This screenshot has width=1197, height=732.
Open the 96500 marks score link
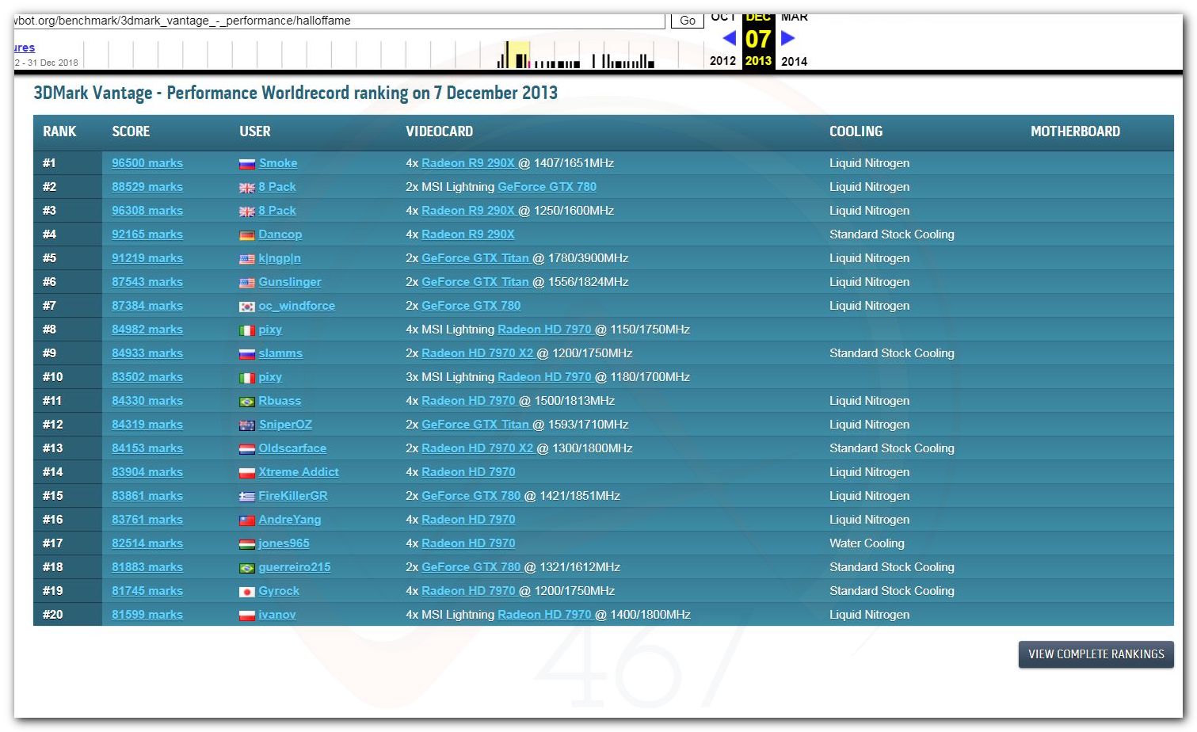(x=147, y=163)
